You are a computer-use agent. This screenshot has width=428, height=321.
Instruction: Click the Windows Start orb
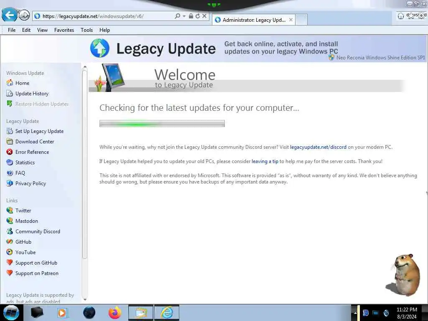[x=11, y=313]
